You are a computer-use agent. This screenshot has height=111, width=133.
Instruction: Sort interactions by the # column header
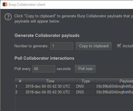click(x=20, y=81)
